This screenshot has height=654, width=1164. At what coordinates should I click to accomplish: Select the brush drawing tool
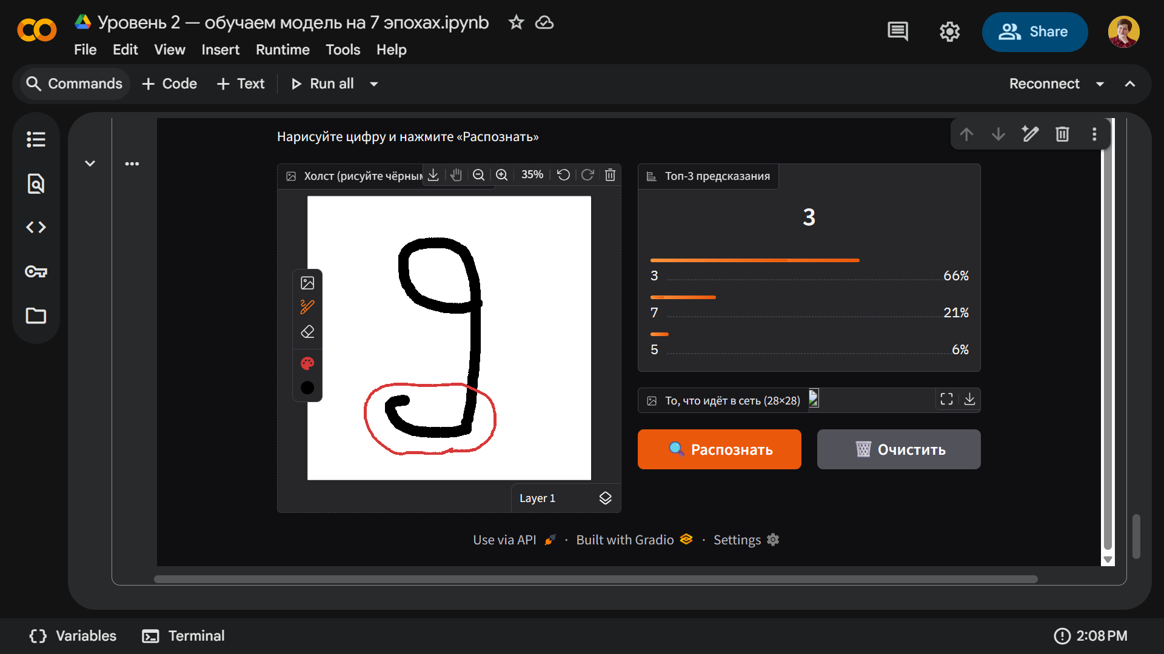pos(307,306)
